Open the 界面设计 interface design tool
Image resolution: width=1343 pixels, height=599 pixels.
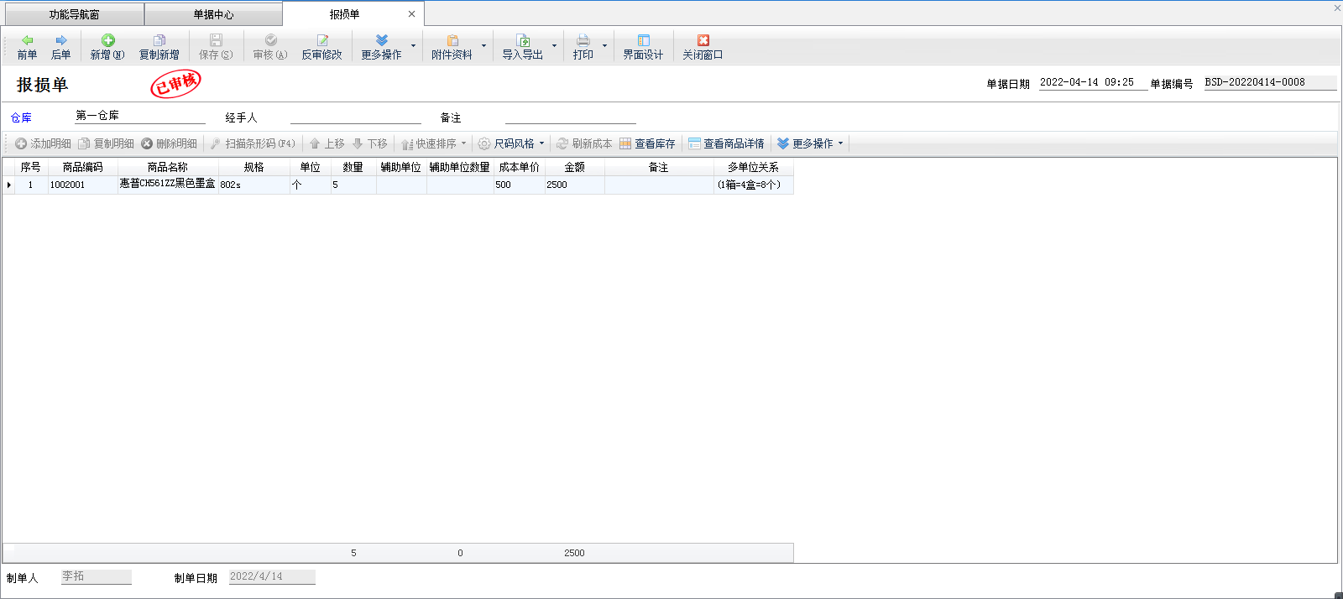click(643, 47)
